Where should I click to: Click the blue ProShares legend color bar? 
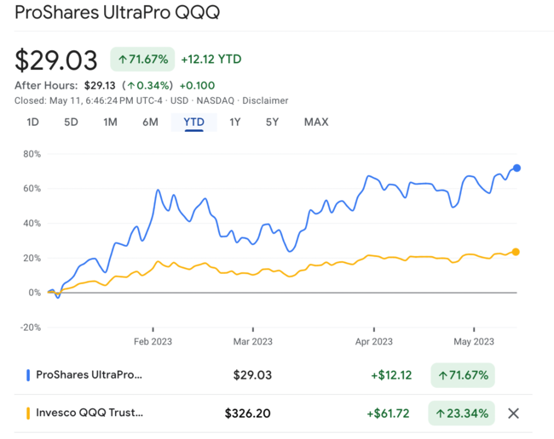point(28,375)
